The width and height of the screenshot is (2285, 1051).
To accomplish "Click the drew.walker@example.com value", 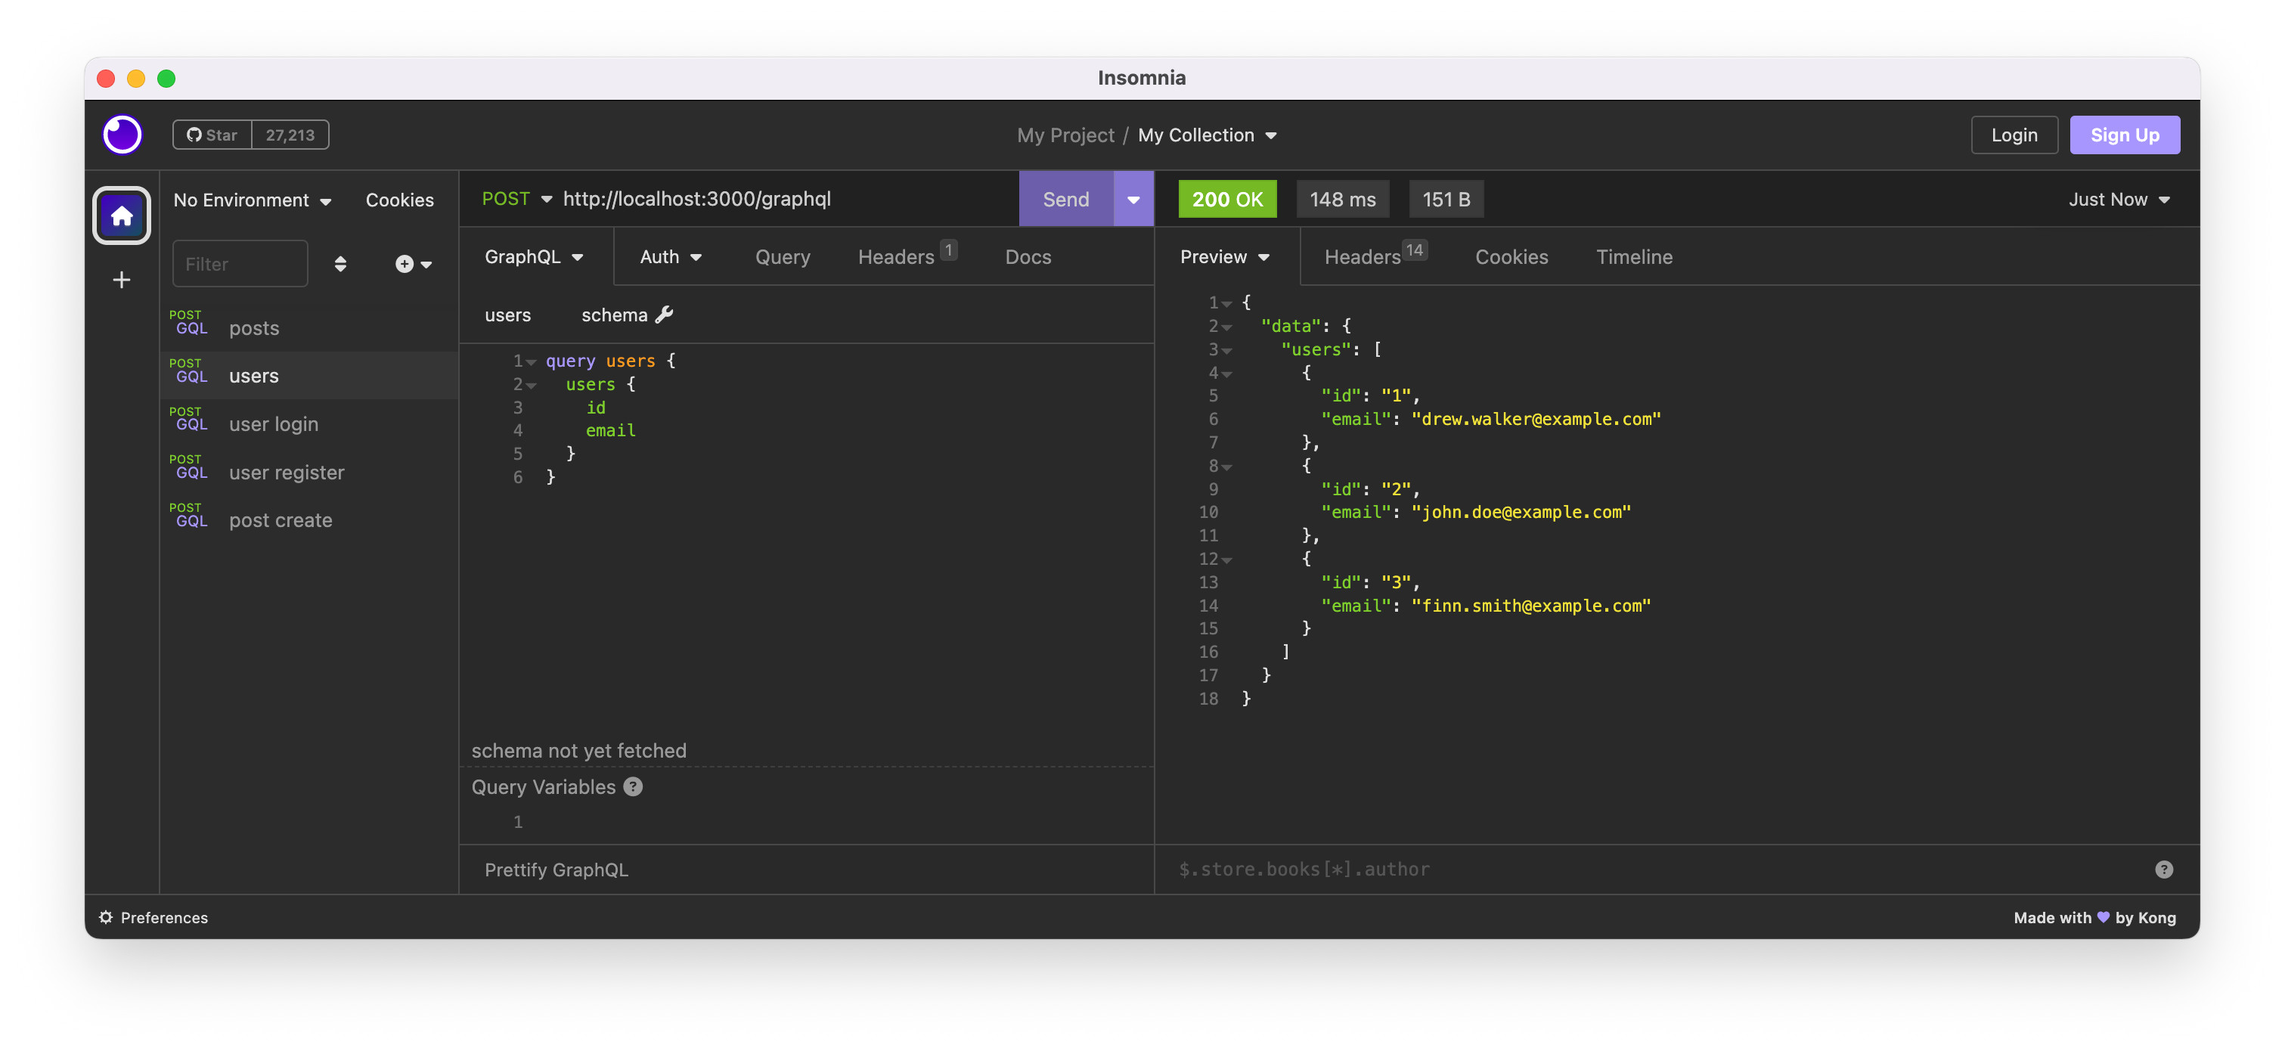I will pos(1536,419).
